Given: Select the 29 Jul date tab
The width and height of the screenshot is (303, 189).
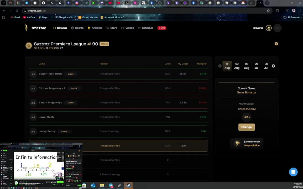Looking at the screenshot, I should tap(256, 66).
